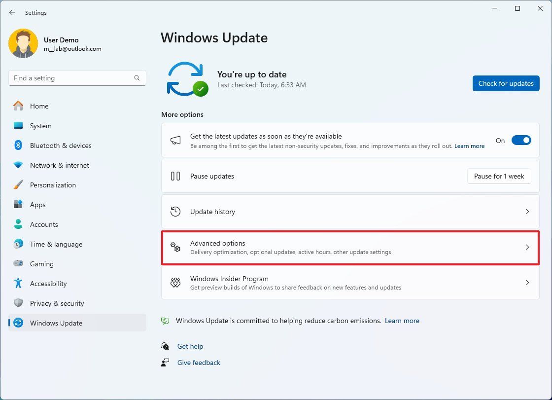Expand Windows Insider Program details

(527, 283)
